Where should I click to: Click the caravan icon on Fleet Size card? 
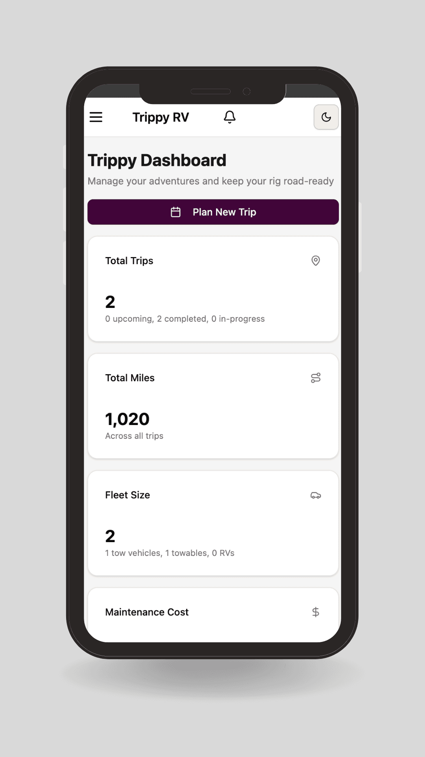click(x=316, y=495)
